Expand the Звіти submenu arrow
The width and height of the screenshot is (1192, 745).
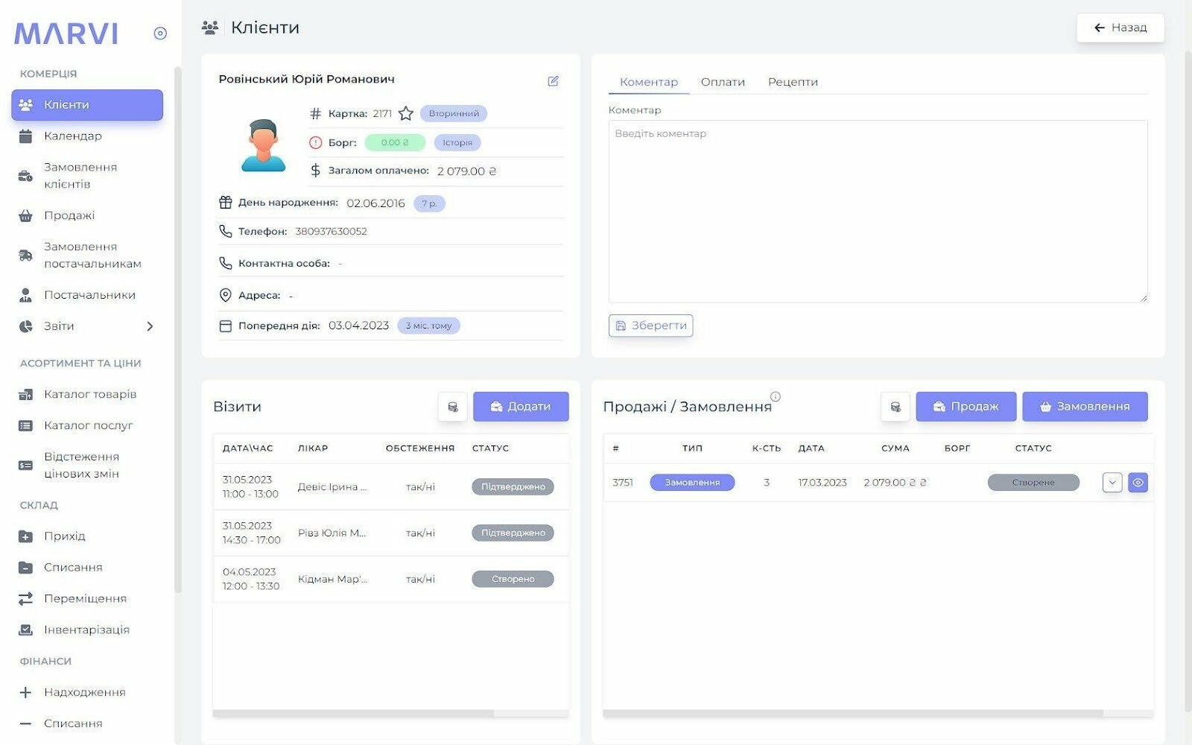[x=150, y=326]
